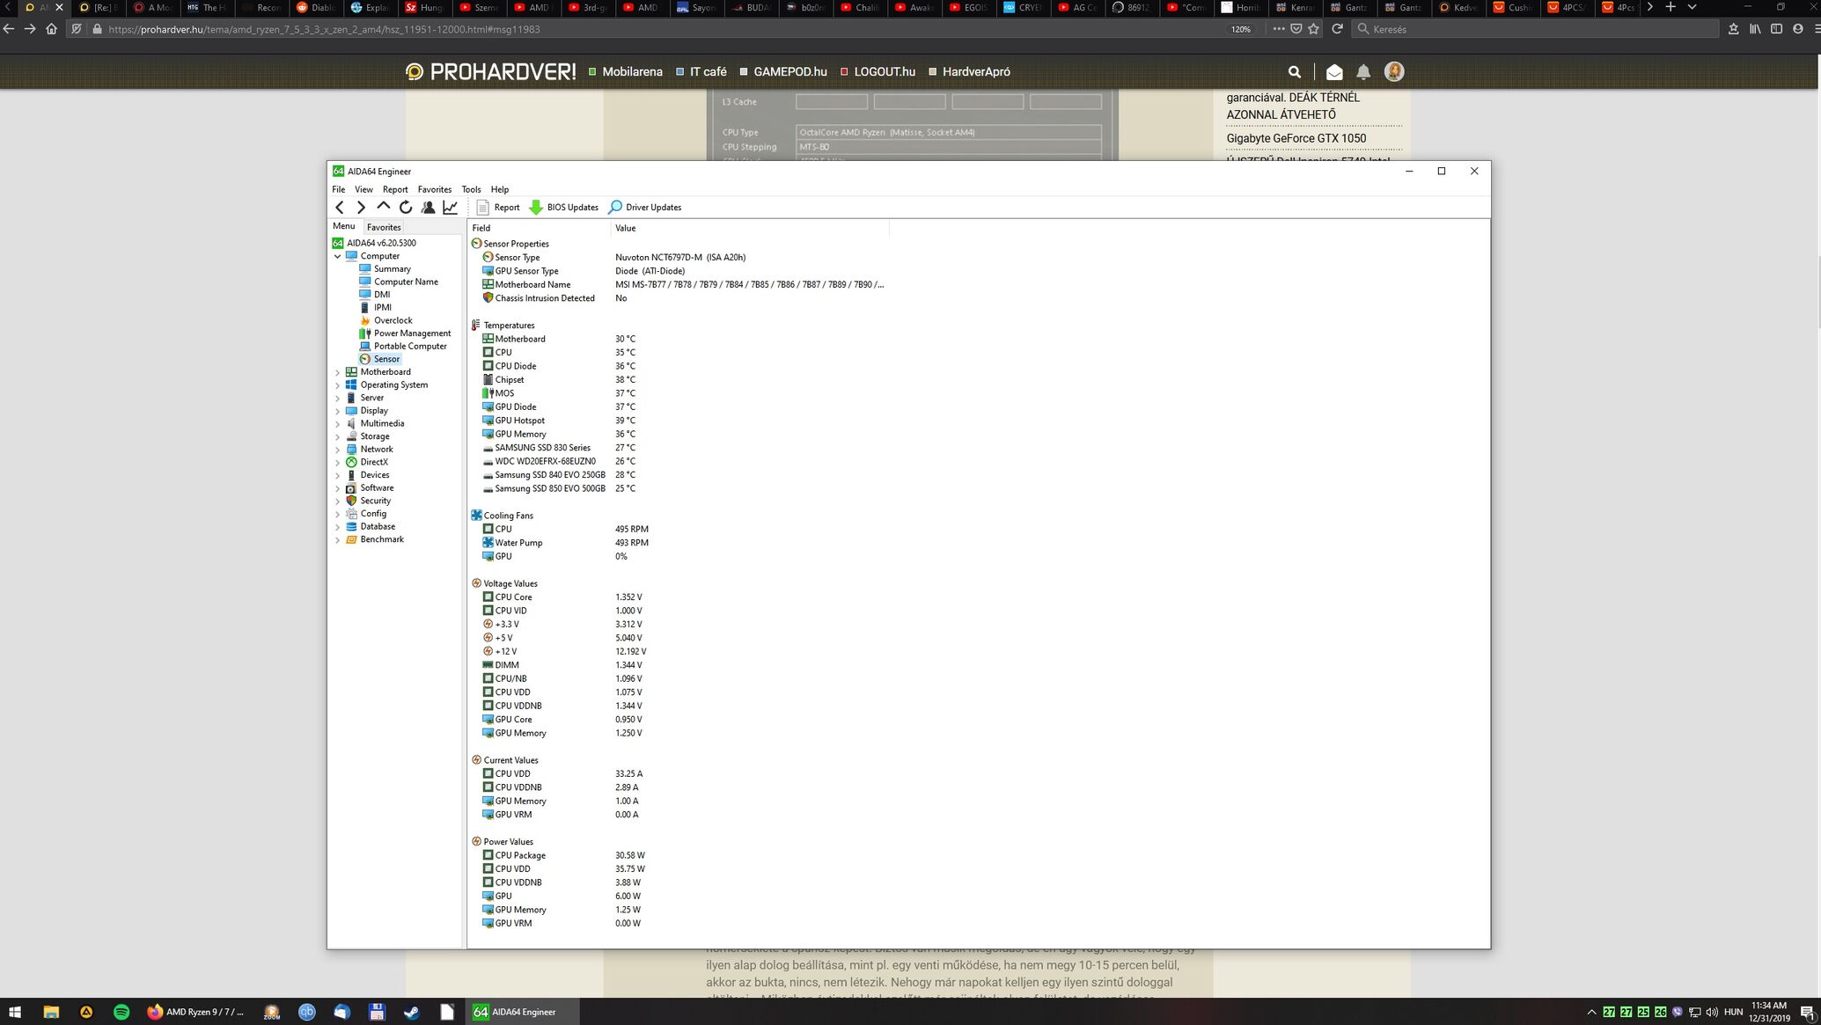This screenshot has height=1025, width=1821.
Task: Go up one level in AIDA64 toolbar
Action: pyautogui.click(x=383, y=207)
